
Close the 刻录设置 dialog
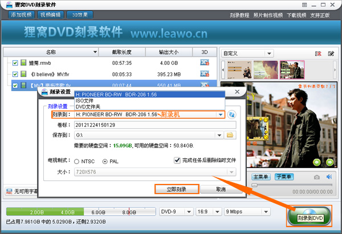[237, 92]
